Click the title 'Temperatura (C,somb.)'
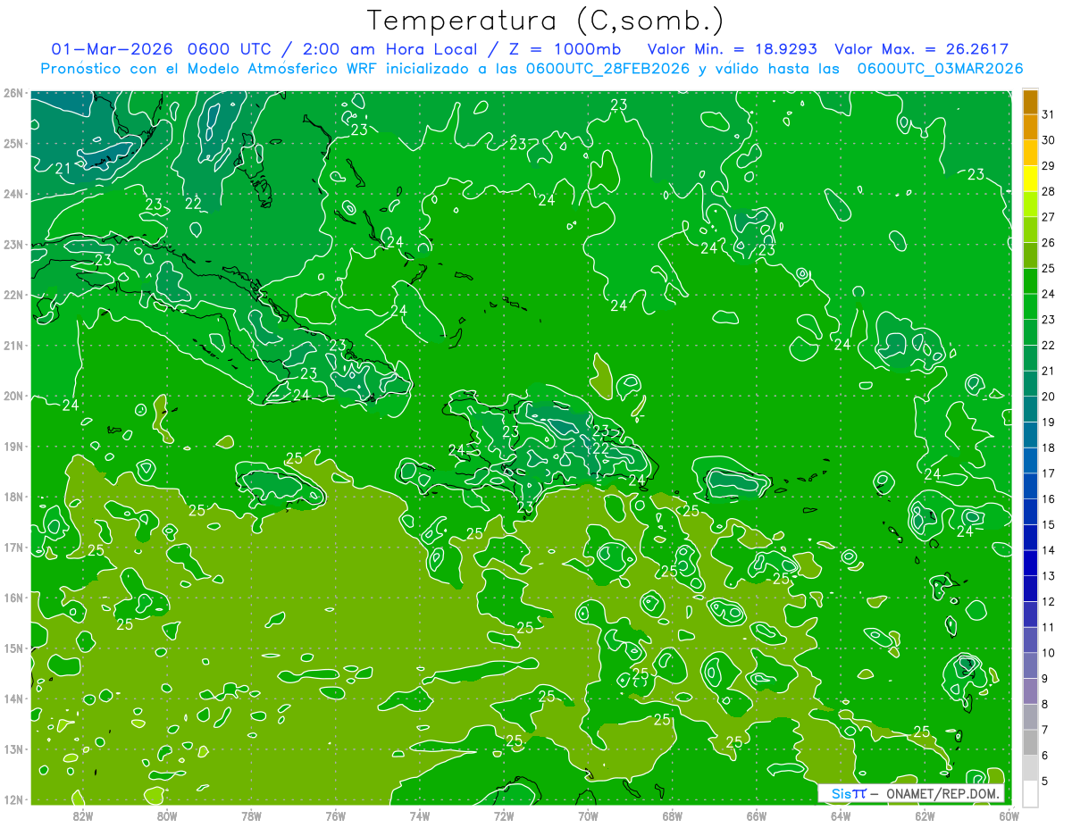This screenshot has width=1072, height=828. [545, 21]
